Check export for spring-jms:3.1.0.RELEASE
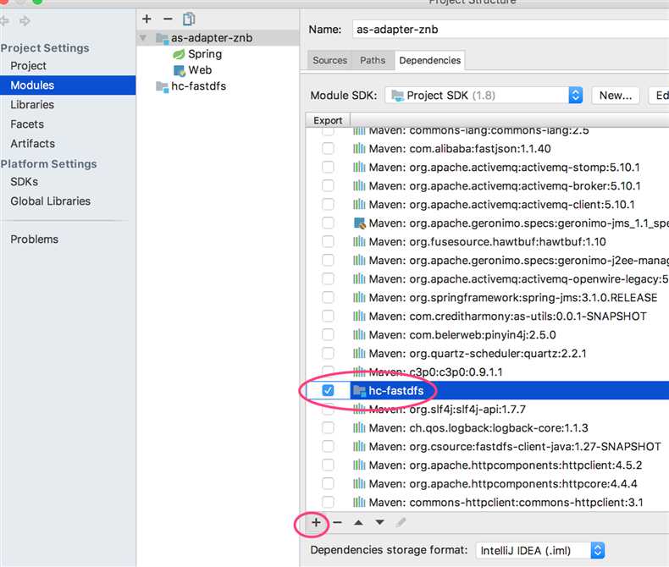The height and width of the screenshot is (567, 669). pyautogui.click(x=328, y=298)
